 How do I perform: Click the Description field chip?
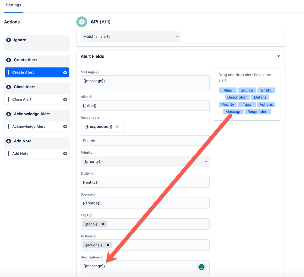(237, 97)
